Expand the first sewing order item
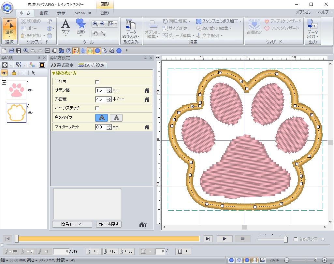 pyautogui.click(x=4, y=83)
